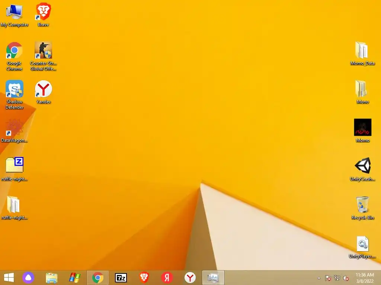Open the red Yandex Я taskbar icon
The image size is (381, 285).
coord(167,278)
